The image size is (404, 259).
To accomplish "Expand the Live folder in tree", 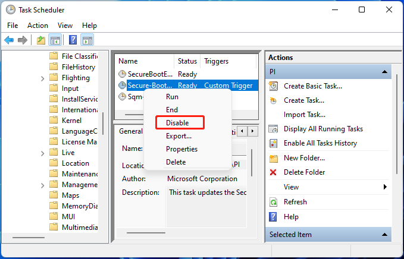I will click(43, 153).
